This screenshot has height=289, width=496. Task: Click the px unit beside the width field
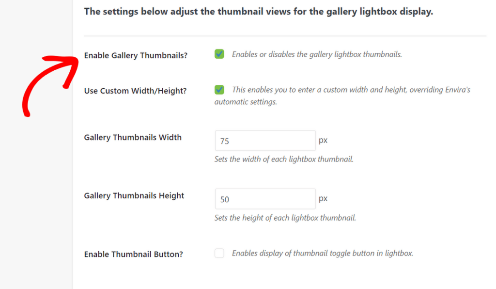point(323,140)
